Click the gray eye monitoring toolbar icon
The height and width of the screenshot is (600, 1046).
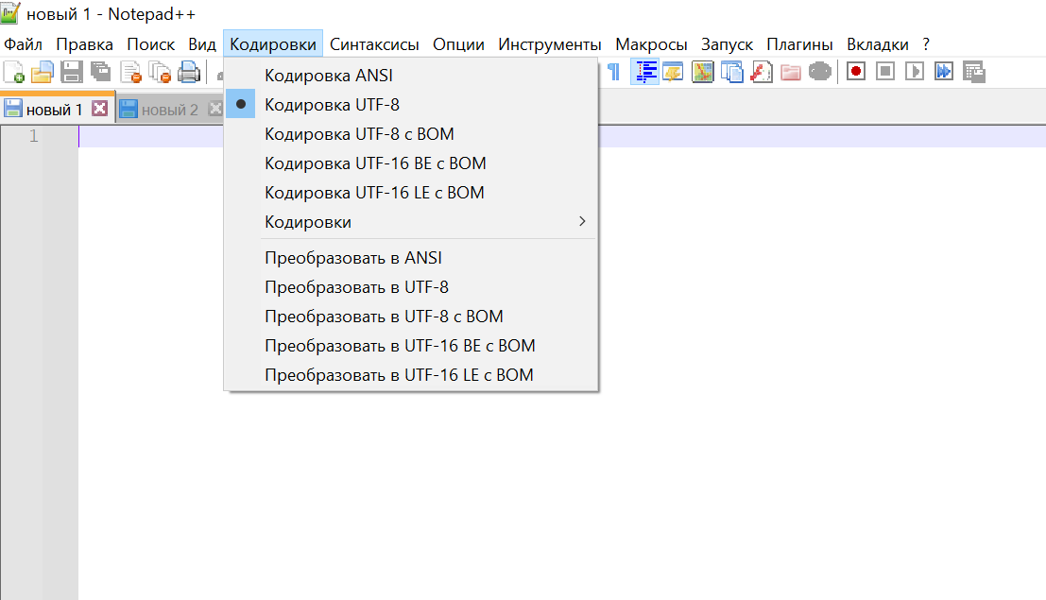820,72
